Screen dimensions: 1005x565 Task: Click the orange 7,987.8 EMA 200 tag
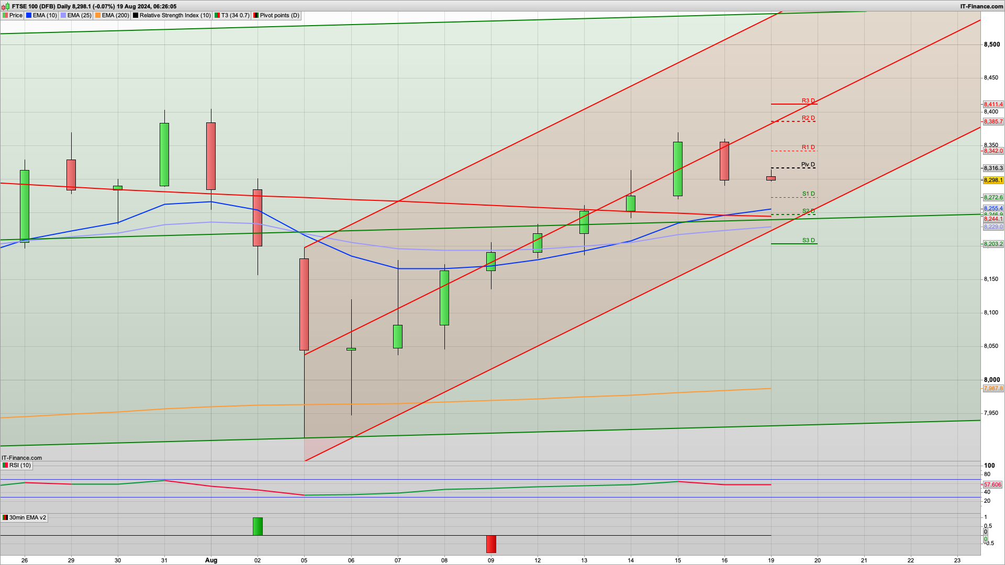pos(993,388)
